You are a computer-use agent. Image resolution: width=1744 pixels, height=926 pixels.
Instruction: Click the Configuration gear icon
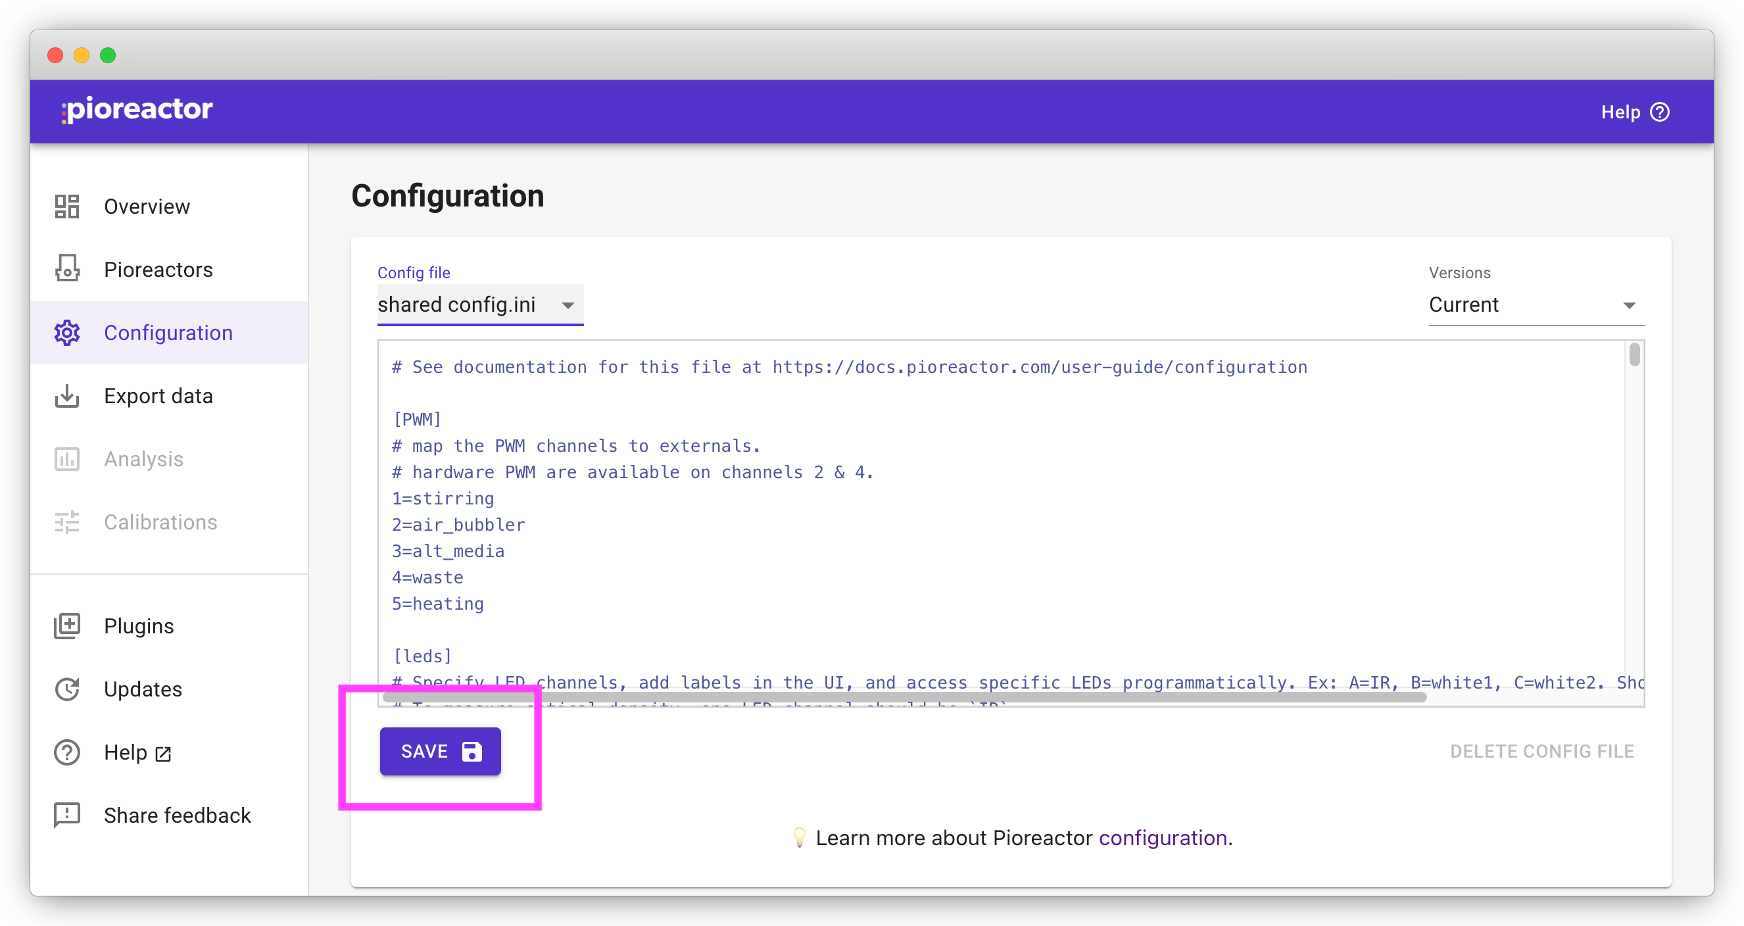tap(66, 332)
